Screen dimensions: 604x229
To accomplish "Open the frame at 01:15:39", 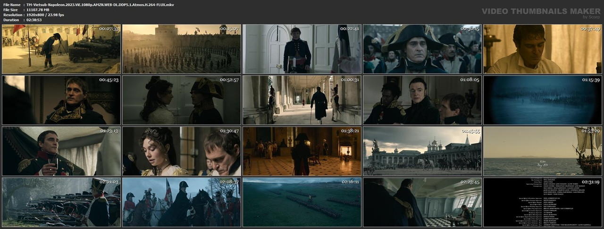I will pos(543,100).
